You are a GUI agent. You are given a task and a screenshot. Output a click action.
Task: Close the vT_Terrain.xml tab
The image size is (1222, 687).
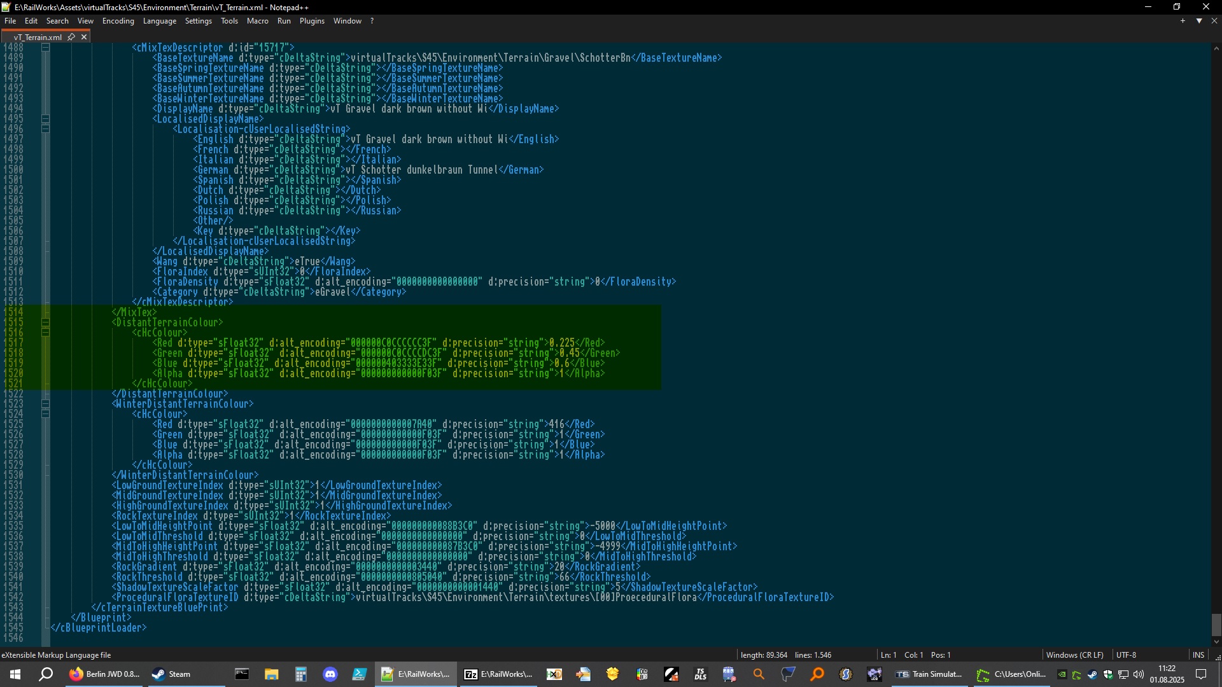(84, 37)
